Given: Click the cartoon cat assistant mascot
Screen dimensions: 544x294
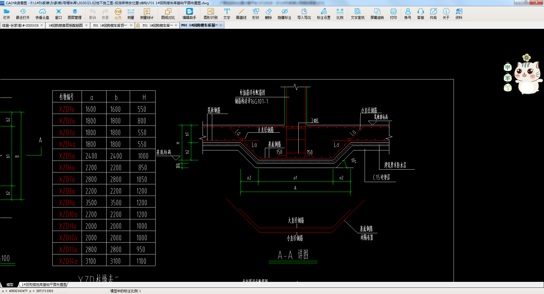Looking at the screenshot, I should point(528,76).
